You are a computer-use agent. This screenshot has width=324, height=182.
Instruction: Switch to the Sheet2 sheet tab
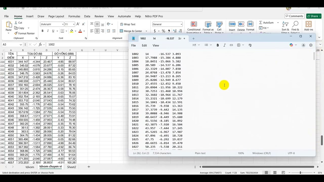point(71,167)
